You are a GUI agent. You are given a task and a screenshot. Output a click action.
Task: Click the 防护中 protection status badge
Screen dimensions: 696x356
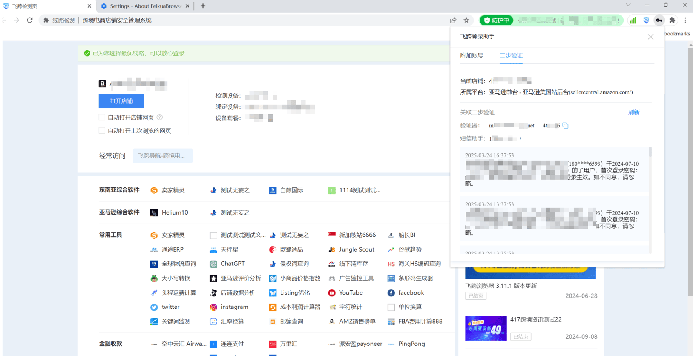496,20
